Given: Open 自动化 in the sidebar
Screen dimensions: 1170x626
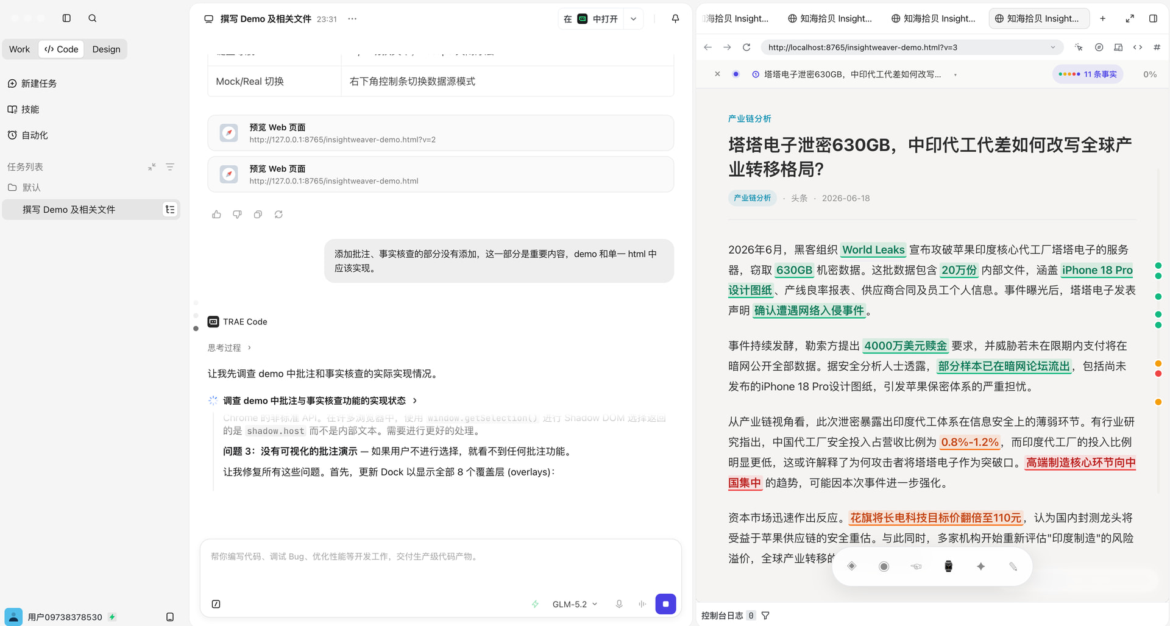Looking at the screenshot, I should [27, 135].
